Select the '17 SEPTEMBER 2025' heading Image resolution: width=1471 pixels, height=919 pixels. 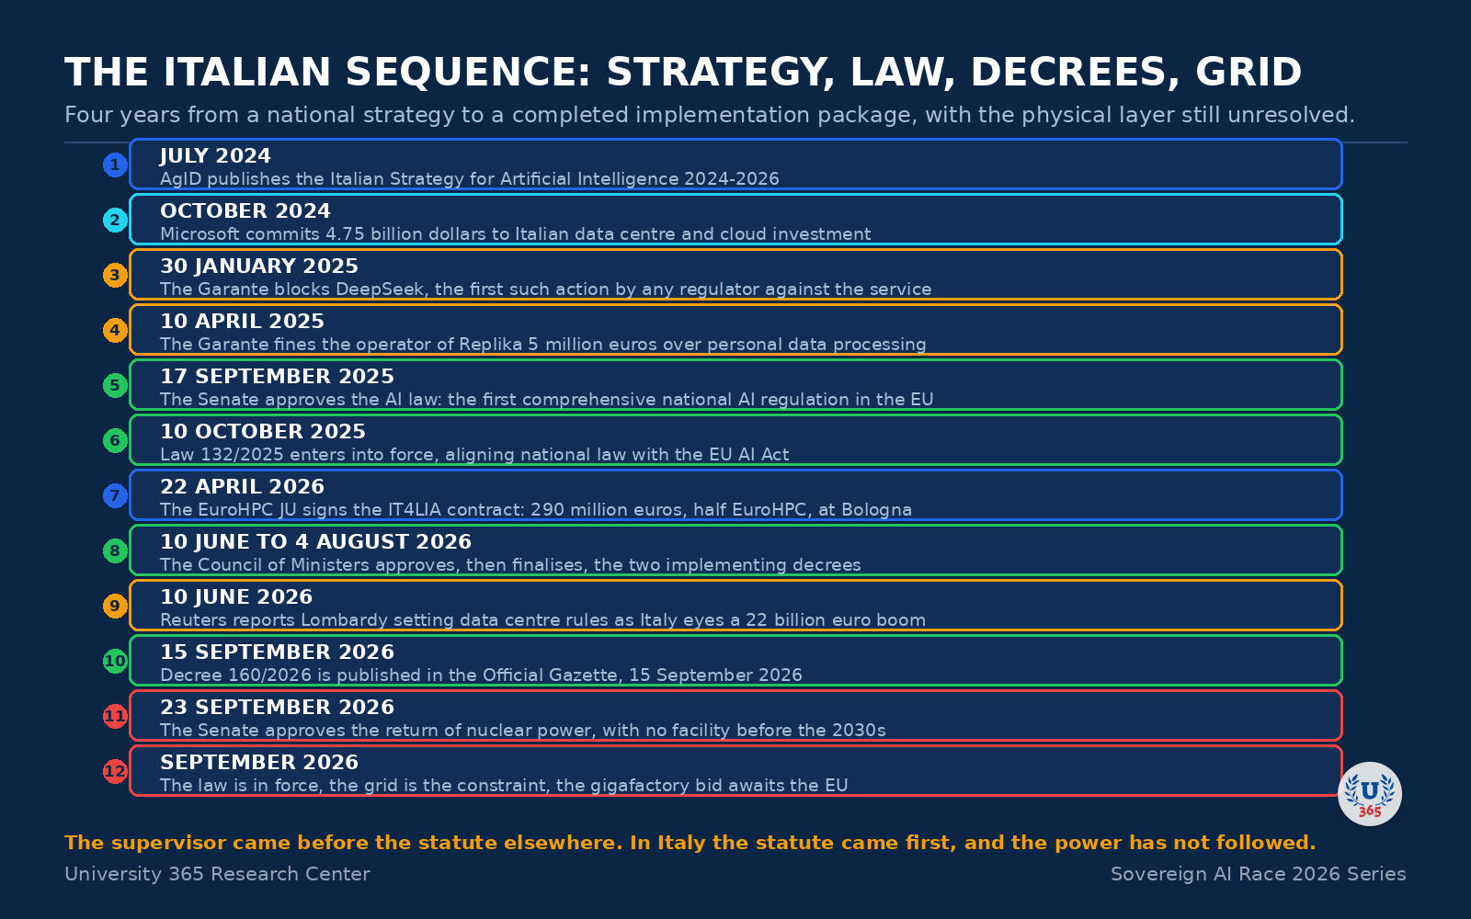point(278,377)
